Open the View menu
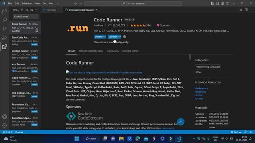The width and height of the screenshot is (255, 143). [x=37, y=4]
